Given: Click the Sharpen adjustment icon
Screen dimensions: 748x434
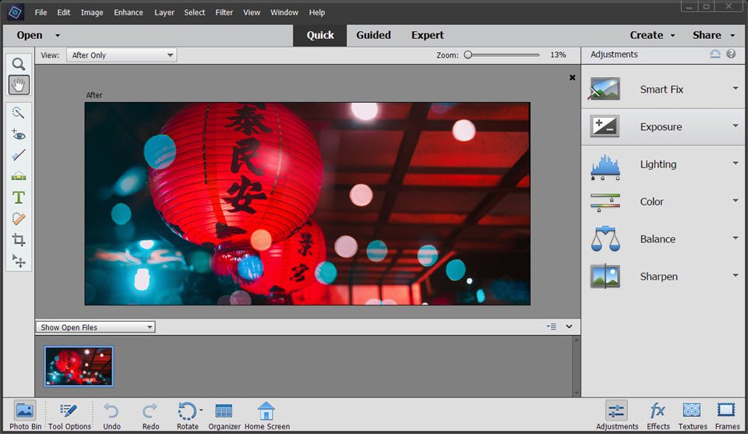Looking at the screenshot, I should point(605,276).
